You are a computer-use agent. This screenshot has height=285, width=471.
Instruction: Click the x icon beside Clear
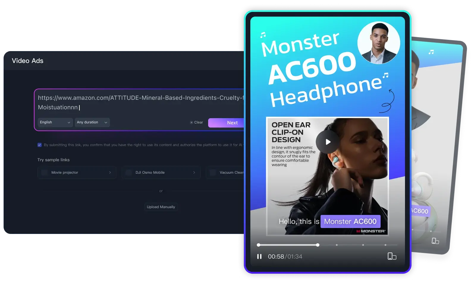pyautogui.click(x=191, y=122)
